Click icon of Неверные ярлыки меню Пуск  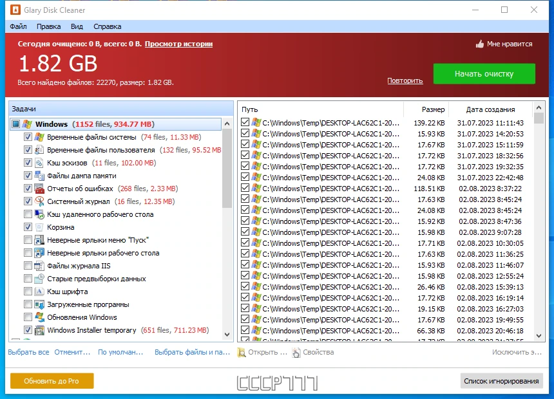(x=39, y=240)
